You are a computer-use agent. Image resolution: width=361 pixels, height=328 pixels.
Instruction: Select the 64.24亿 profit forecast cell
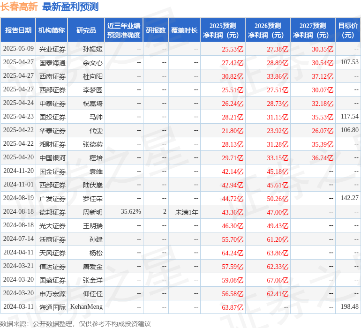click(233, 253)
